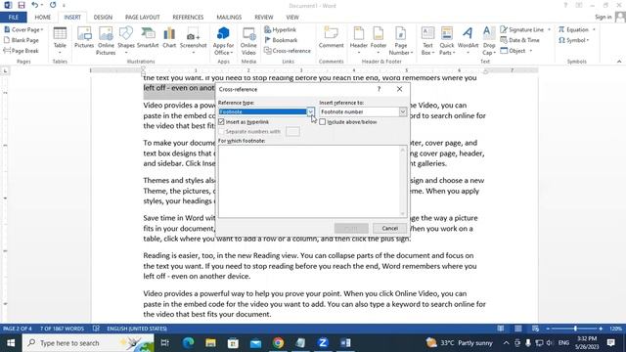Open the Header gallery
626x352 pixels.
[359, 41]
